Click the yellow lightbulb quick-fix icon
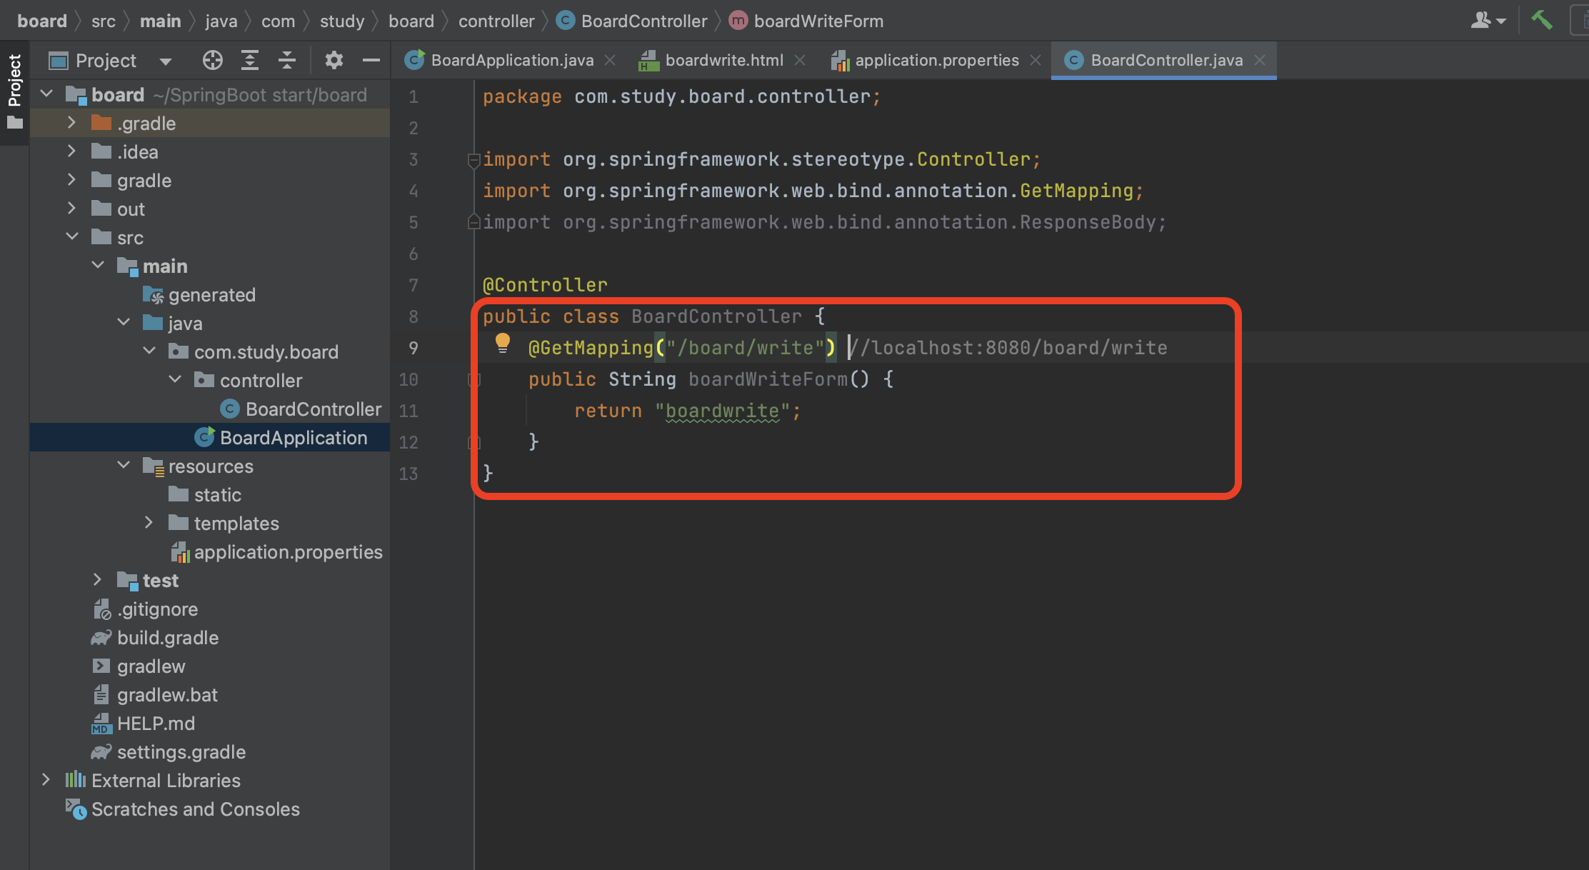Viewport: 1589px width, 870px height. pos(503,344)
